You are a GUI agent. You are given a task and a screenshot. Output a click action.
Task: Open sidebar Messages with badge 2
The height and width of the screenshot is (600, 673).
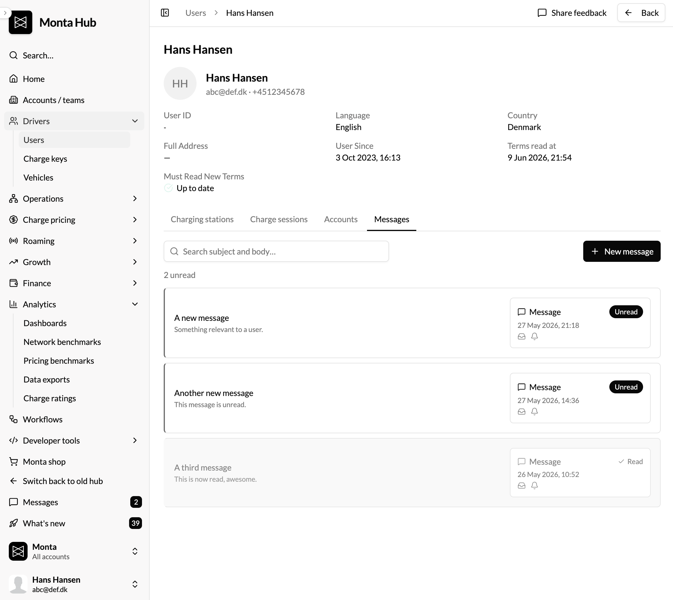pyautogui.click(x=74, y=502)
